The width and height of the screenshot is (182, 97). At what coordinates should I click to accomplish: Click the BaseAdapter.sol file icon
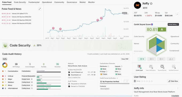[x=69, y=75]
